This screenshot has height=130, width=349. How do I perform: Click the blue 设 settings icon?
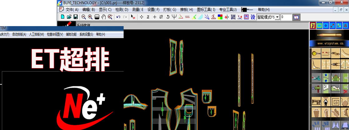click(253, 17)
